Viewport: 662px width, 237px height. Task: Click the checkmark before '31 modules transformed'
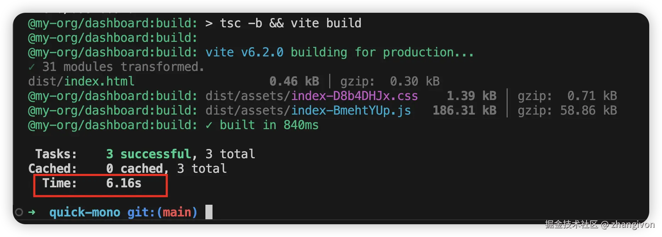point(32,67)
